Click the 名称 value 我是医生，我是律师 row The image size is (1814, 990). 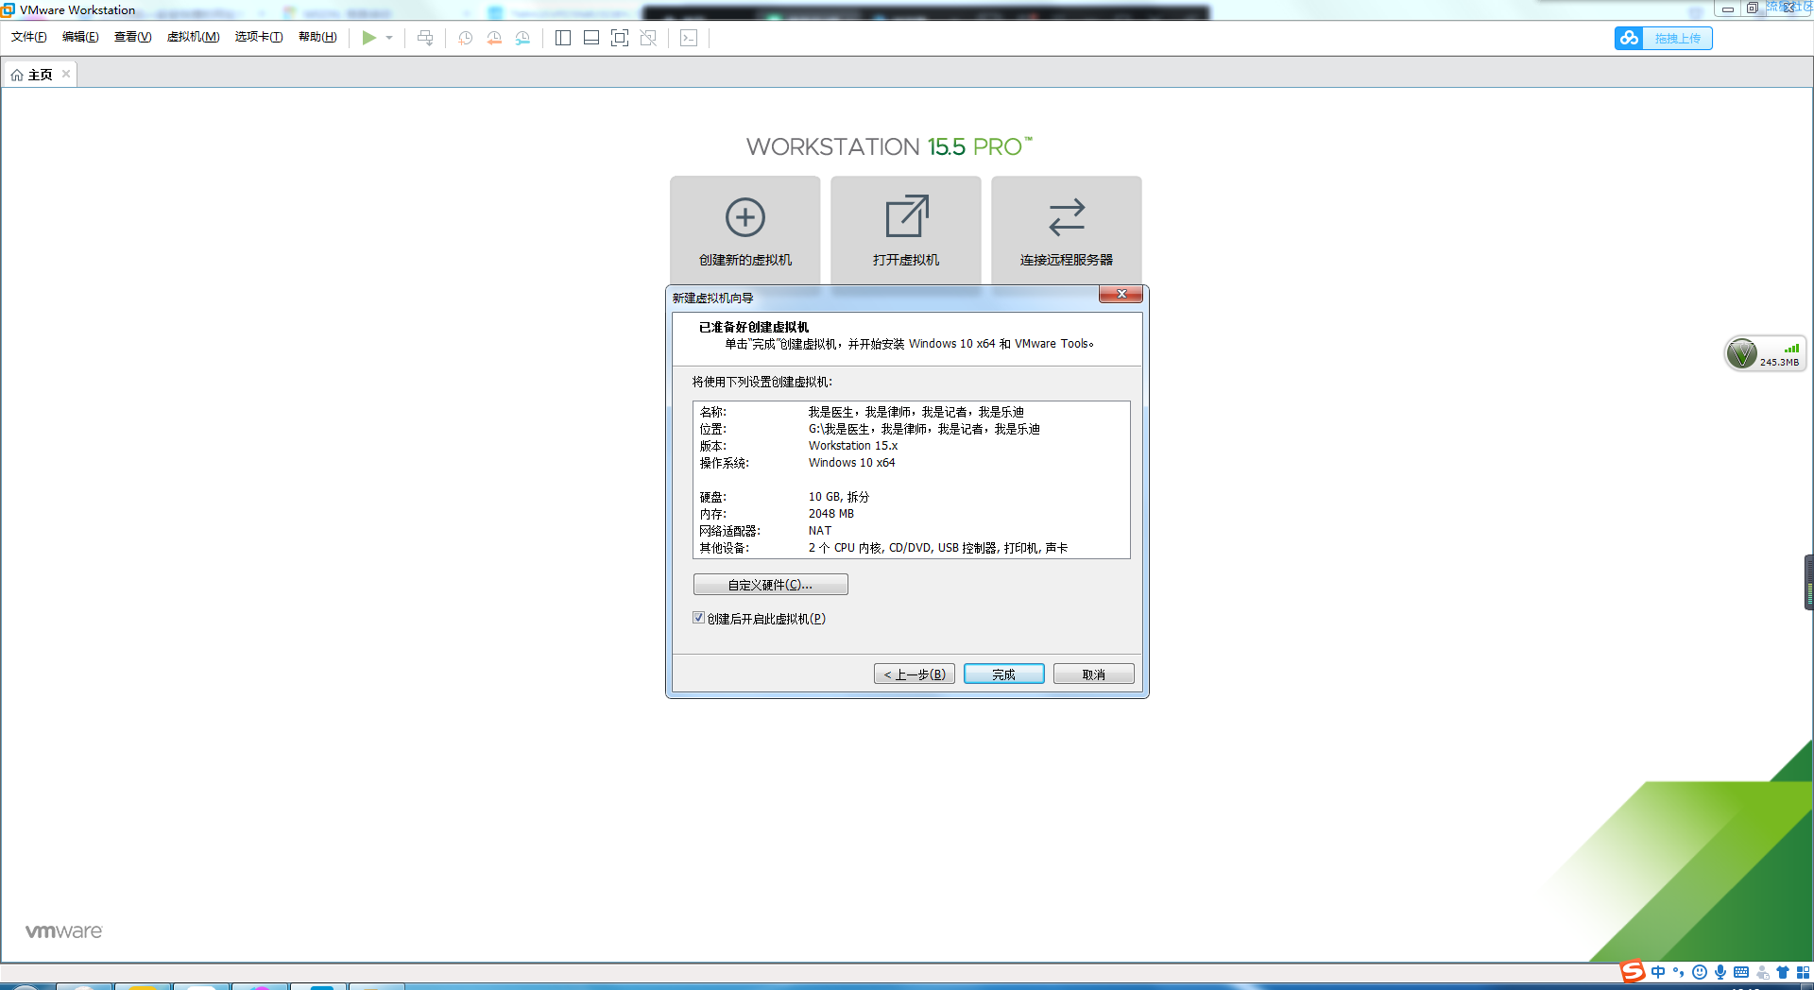(916, 412)
